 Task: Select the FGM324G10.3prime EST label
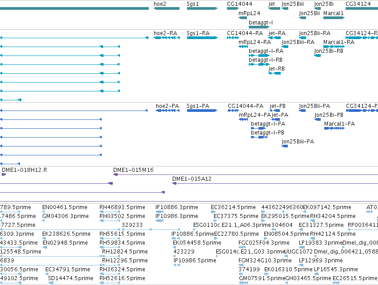265,261
